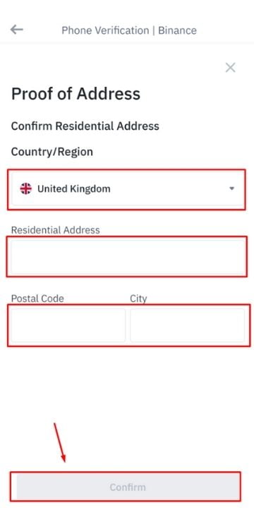Click the Confirm button
The height and width of the screenshot is (522, 254).
[128, 487]
